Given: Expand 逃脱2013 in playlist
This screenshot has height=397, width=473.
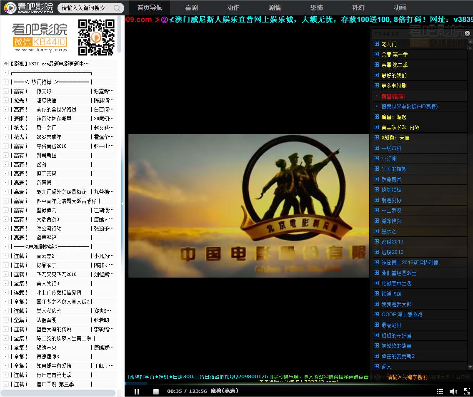Looking at the screenshot, I should click(376, 242).
